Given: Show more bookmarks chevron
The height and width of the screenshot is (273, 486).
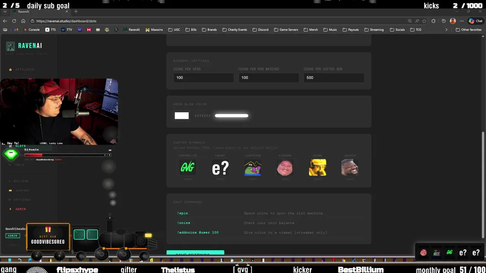Looking at the screenshot, I should pyautogui.click(x=446, y=30).
